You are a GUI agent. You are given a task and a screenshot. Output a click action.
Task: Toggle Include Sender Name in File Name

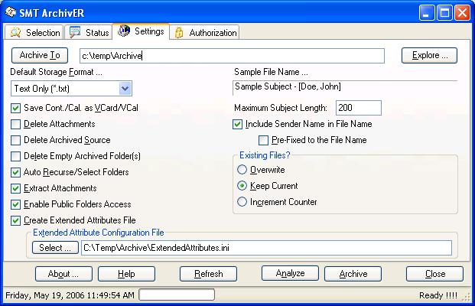click(238, 124)
